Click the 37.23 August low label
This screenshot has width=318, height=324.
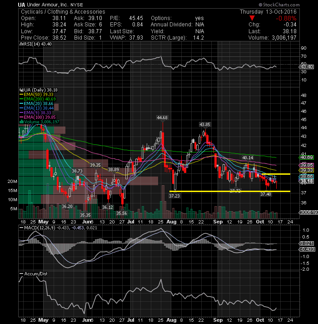coord(174,196)
